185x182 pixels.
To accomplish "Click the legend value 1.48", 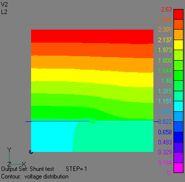I will (166, 81).
